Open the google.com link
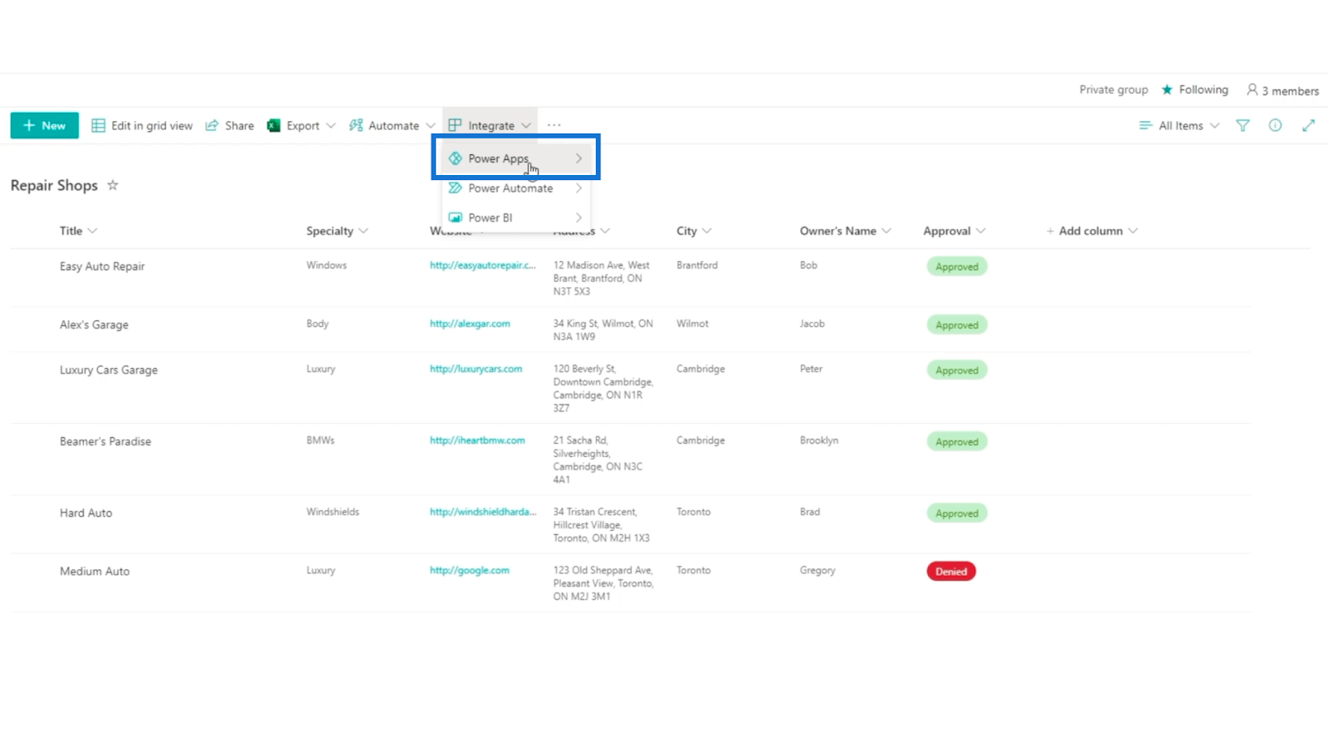Image resolution: width=1328 pixels, height=744 pixels. coord(470,570)
